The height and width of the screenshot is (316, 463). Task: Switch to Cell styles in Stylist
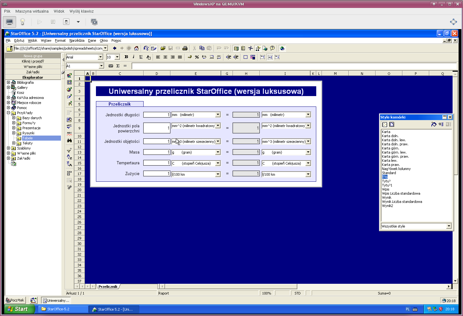[385, 125]
